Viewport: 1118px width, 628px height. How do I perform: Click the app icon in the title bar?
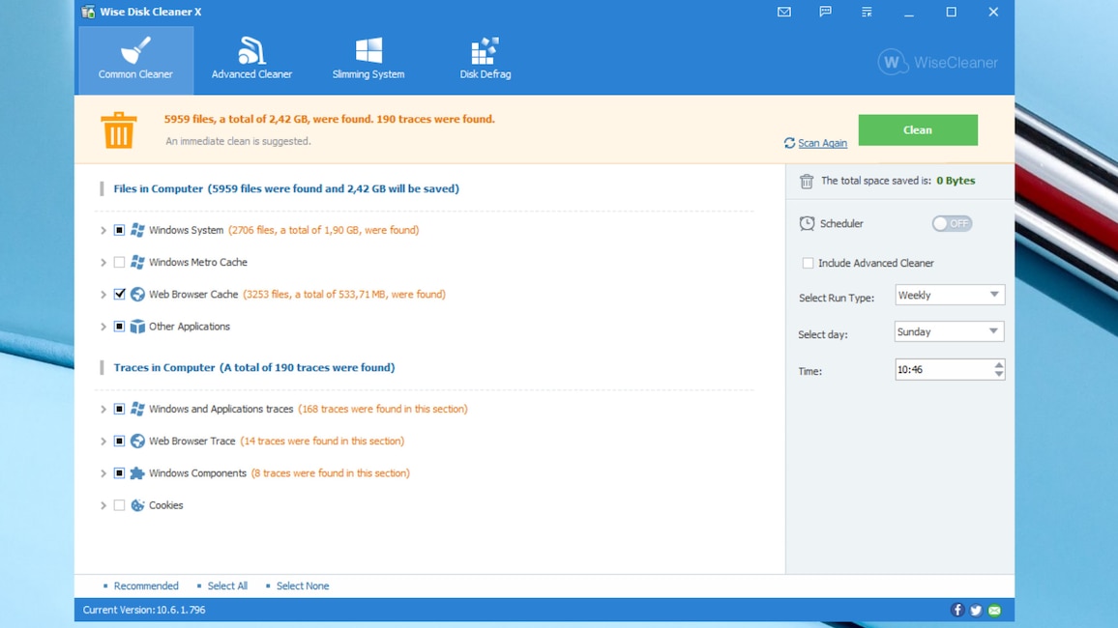click(88, 12)
